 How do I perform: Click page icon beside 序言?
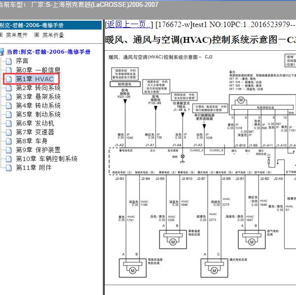9,61
